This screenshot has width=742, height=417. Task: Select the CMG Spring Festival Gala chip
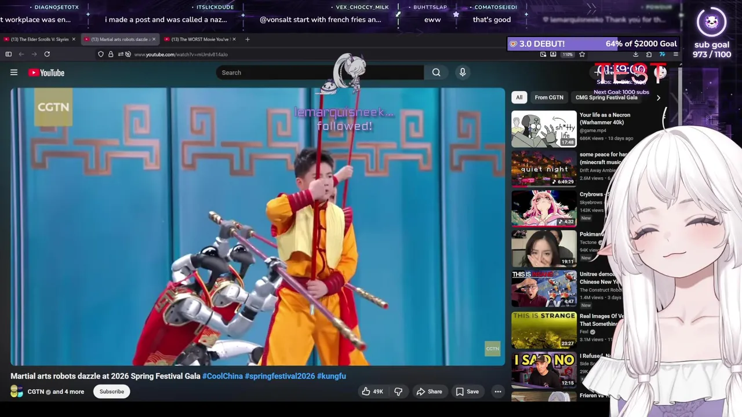click(606, 97)
